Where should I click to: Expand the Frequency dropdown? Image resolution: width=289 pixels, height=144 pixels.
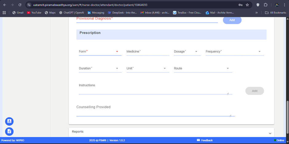[235, 51]
